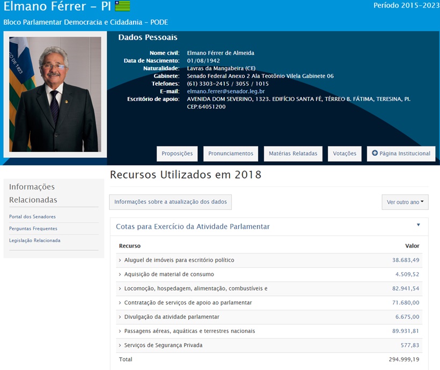Click the value 577,83
Screen dimensions: 440x370
[410, 345]
